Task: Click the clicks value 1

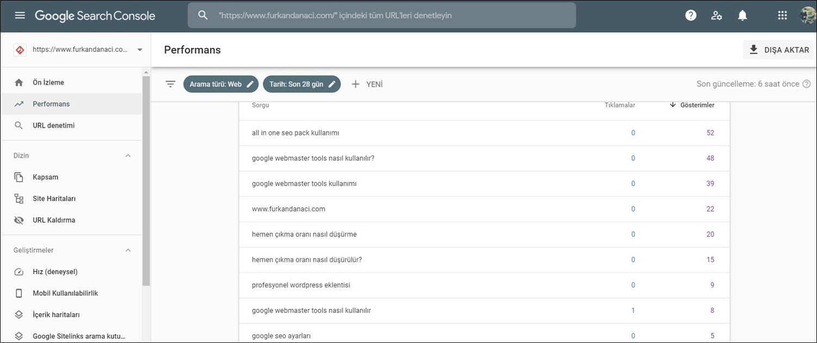Action: pyautogui.click(x=633, y=310)
